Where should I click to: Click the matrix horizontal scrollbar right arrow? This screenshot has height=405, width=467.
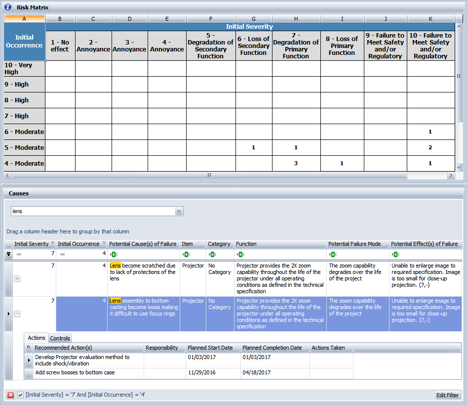[x=451, y=176]
